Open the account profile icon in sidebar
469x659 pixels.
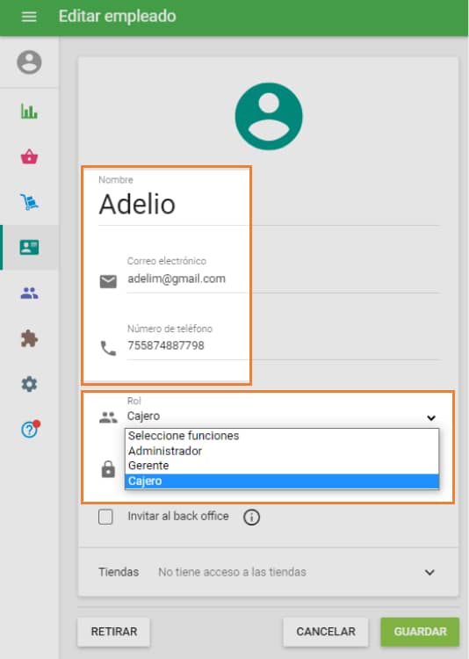coord(29,62)
